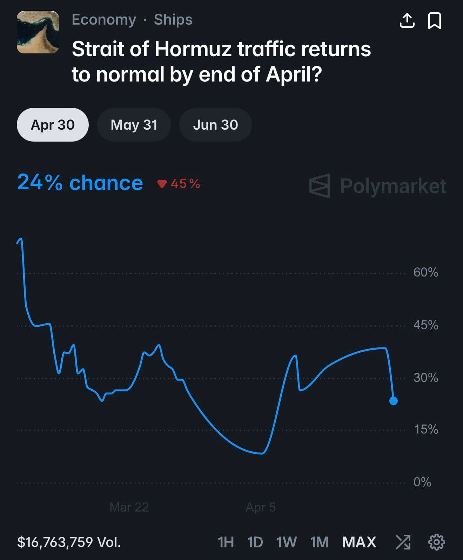Switch chart range to 1D
This screenshot has width=463, height=560.
click(255, 541)
